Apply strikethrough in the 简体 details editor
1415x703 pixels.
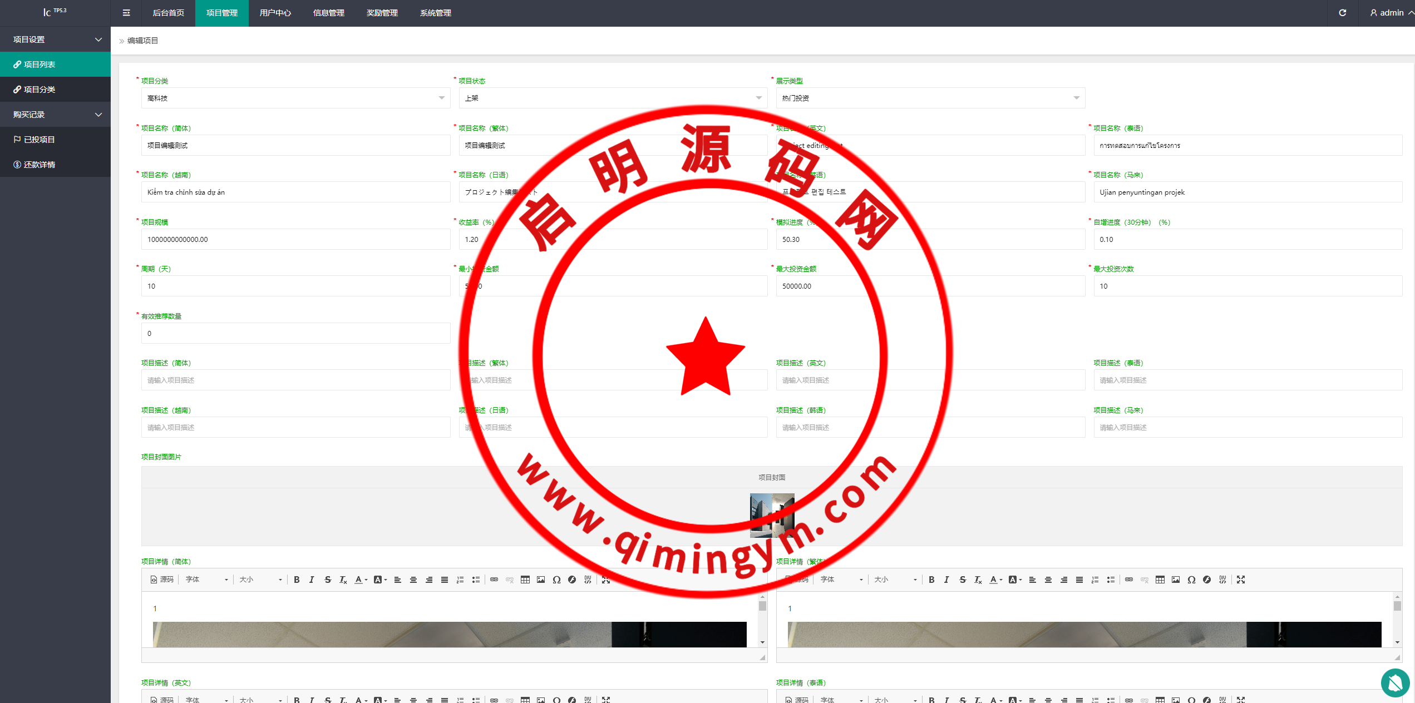coord(328,580)
